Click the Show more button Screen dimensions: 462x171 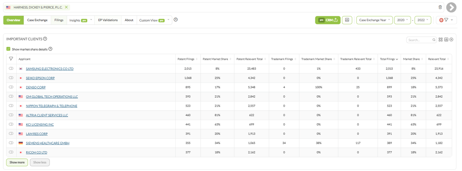click(17, 162)
